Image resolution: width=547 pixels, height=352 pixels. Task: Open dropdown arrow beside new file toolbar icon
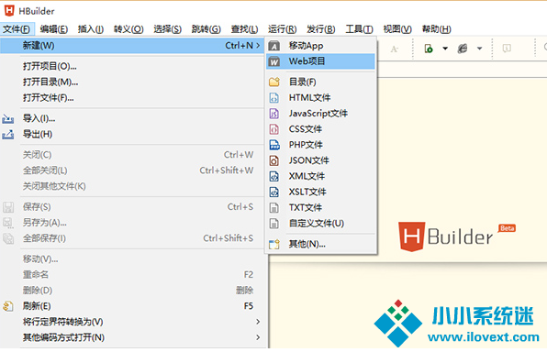click(x=445, y=49)
